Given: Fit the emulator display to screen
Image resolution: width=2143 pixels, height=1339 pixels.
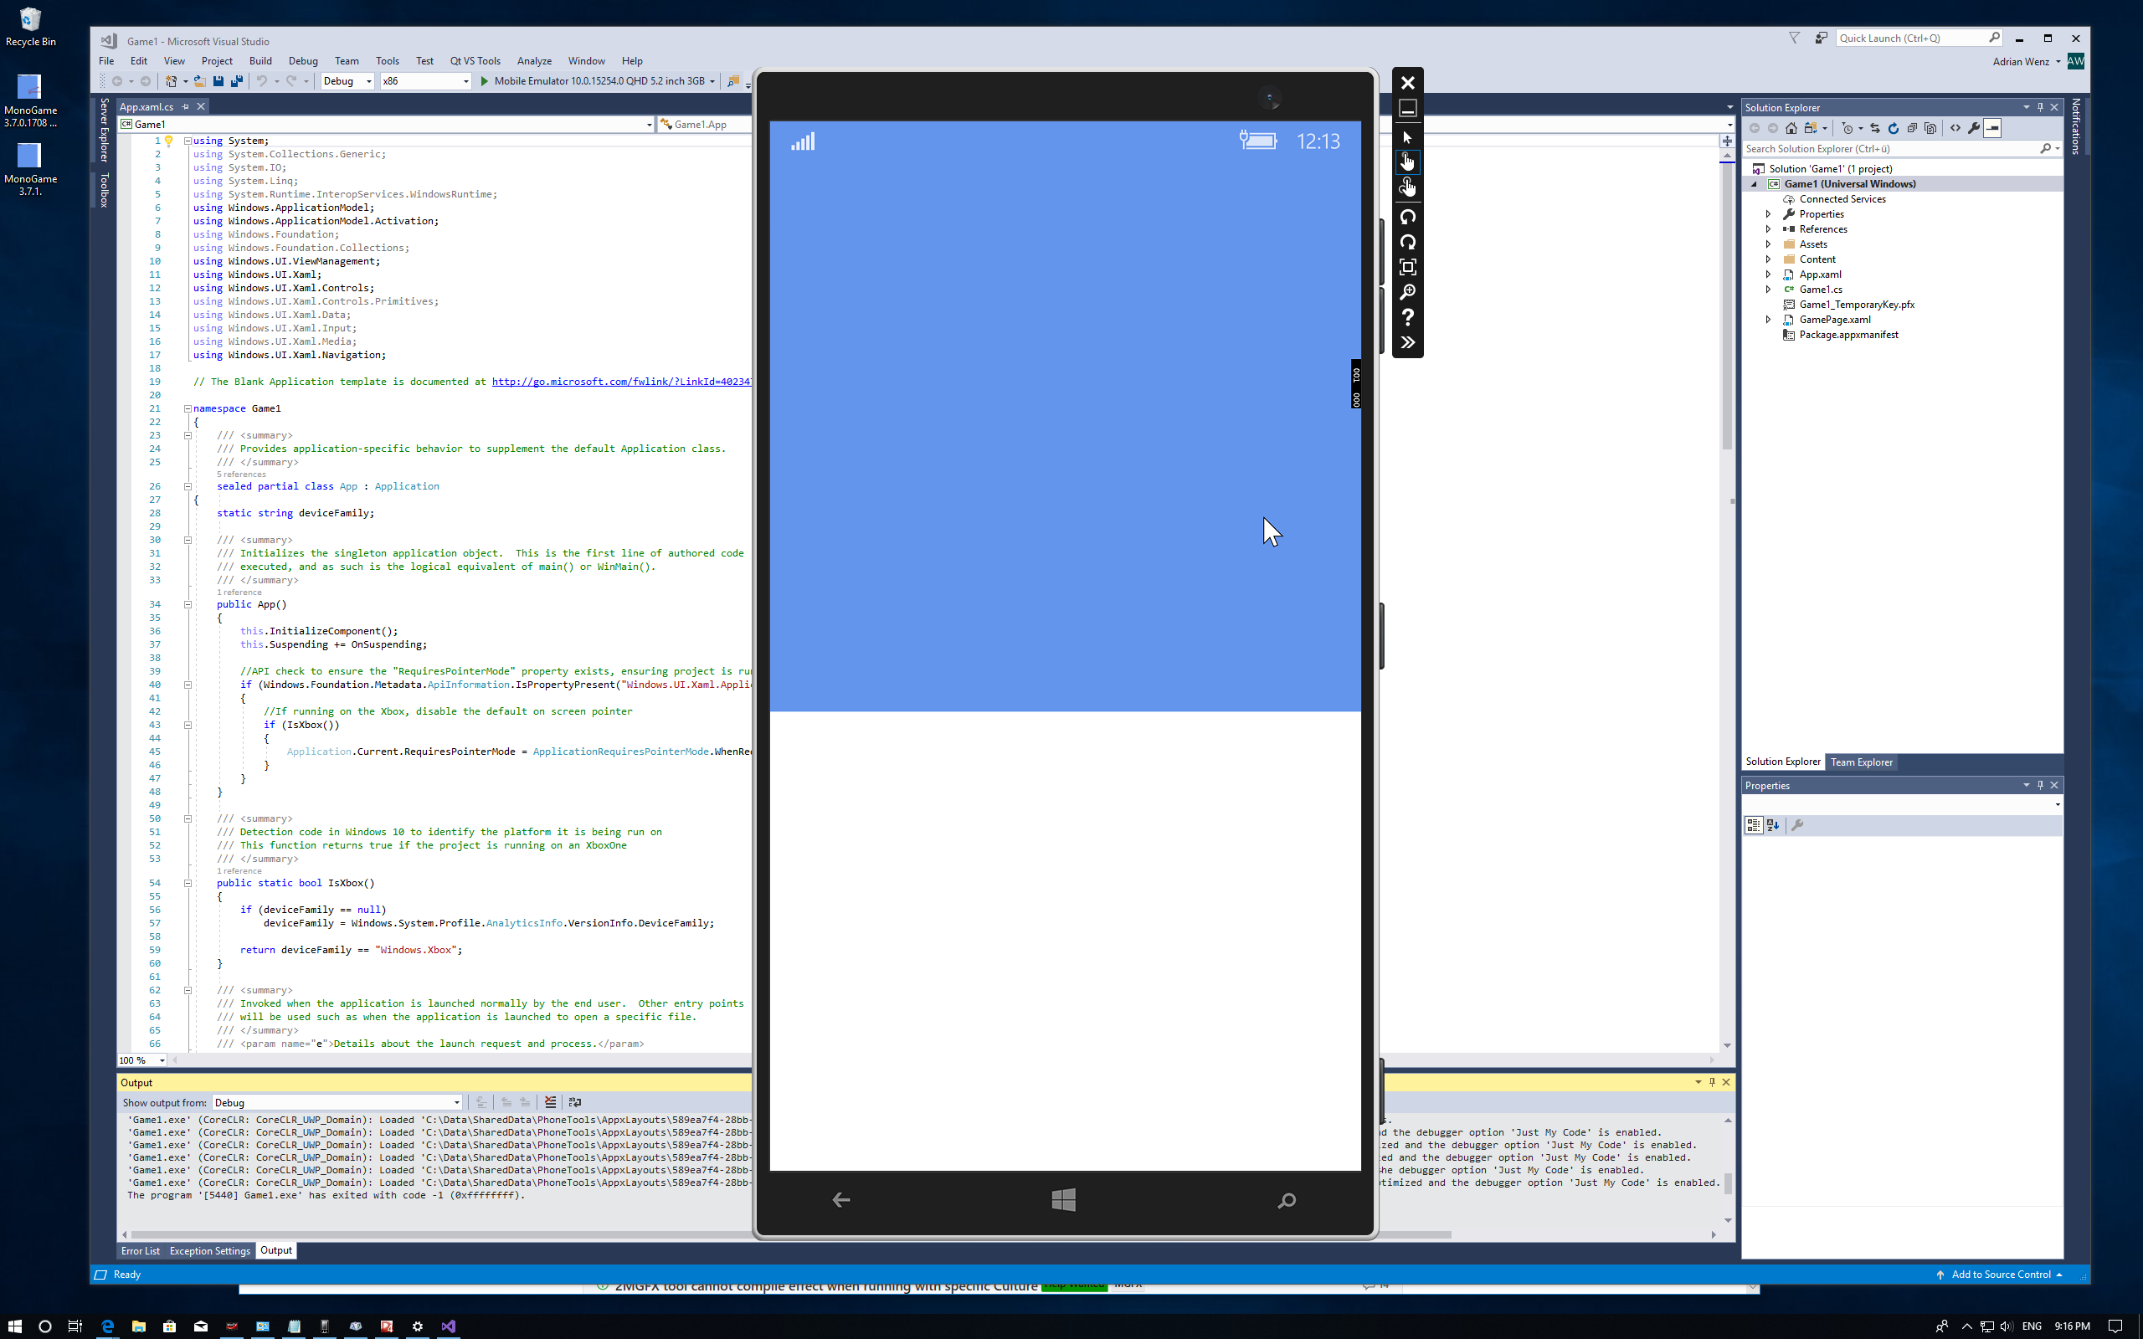Looking at the screenshot, I should [1408, 265].
